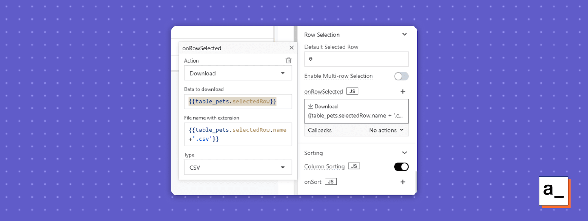The image size is (588, 221).
Task: Close the onRowSelected popup
Action: pyautogui.click(x=291, y=48)
